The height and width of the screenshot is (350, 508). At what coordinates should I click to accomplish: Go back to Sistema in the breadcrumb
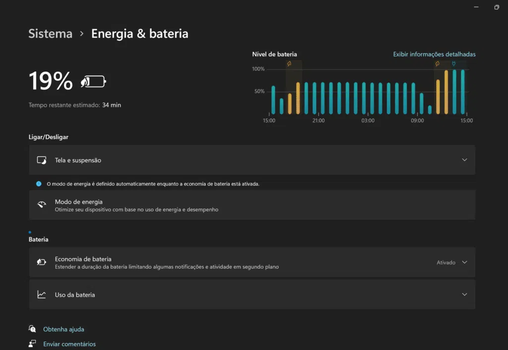point(50,34)
